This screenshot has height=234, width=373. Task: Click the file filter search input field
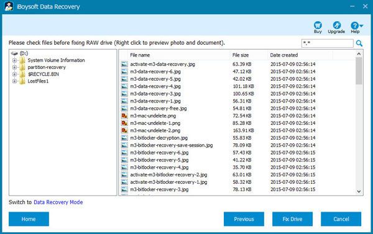(x=328, y=43)
